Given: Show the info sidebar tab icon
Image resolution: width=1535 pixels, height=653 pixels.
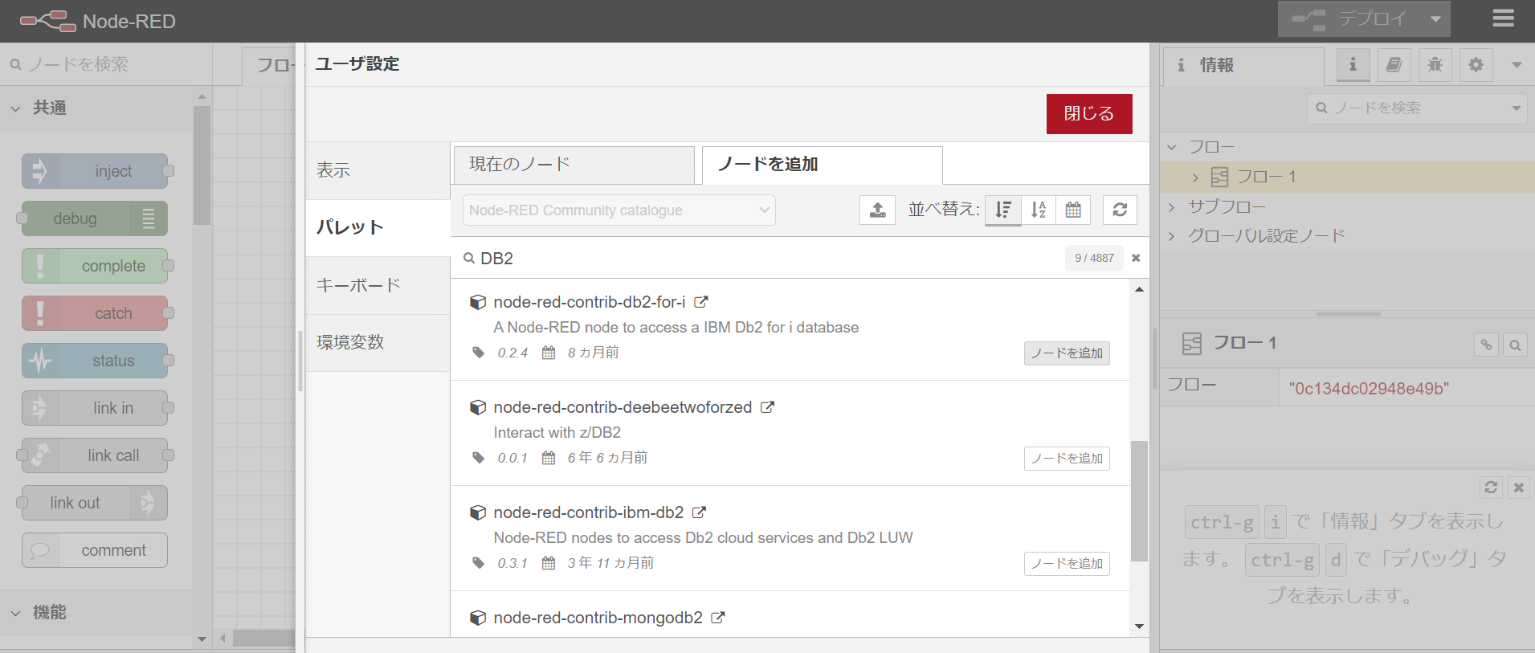Looking at the screenshot, I should (x=1353, y=65).
